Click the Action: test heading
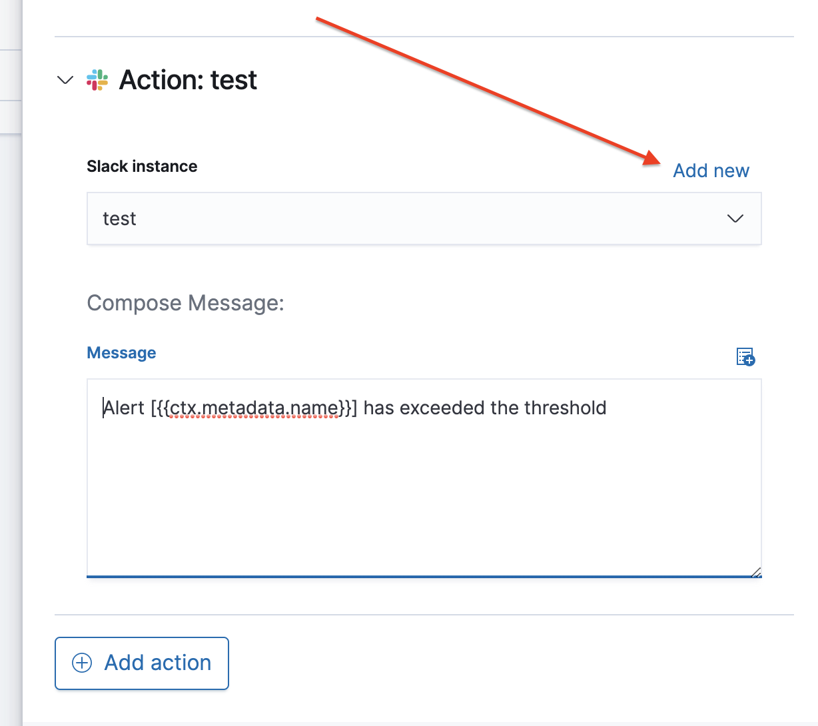The height and width of the screenshot is (726, 818). (188, 80)
